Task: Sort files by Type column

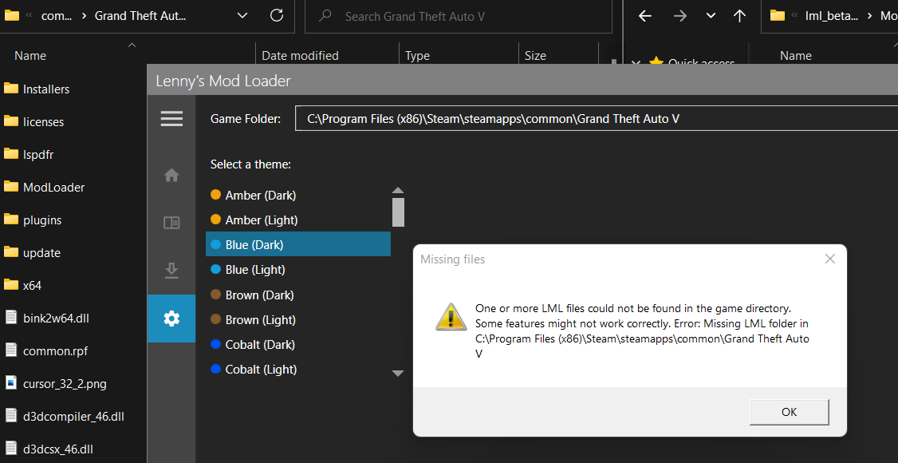Action: tap(417, 56)
